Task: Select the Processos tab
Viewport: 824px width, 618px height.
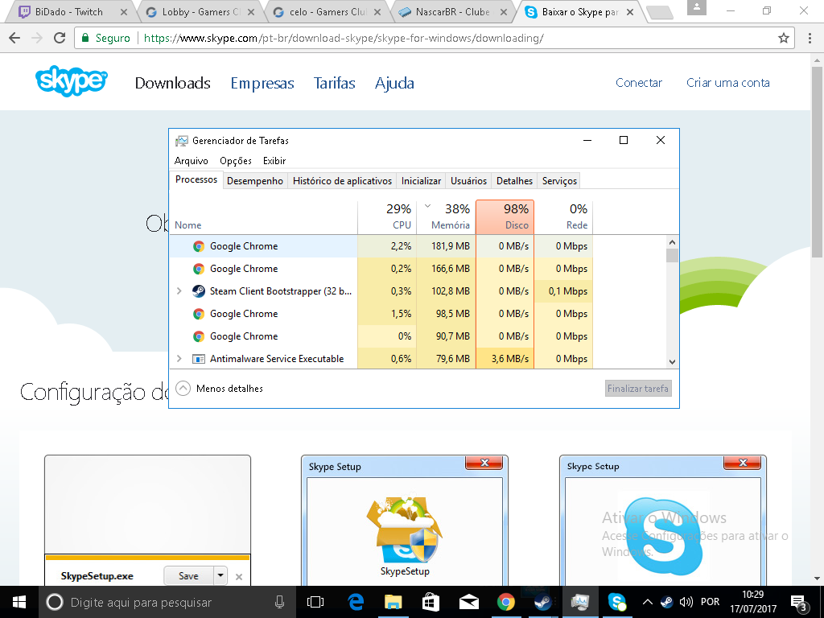Action: pos(196,179)
